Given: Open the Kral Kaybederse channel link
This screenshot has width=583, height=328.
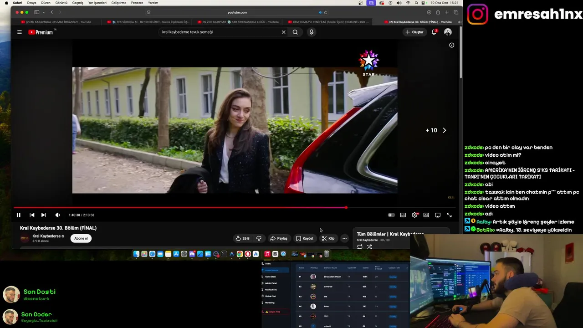Looking at the screenshot, I should coord(46,236).
